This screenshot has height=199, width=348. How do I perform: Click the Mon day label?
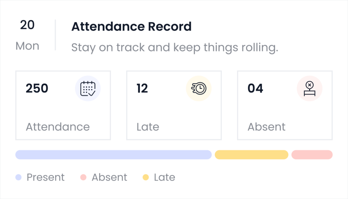point(27,46)
